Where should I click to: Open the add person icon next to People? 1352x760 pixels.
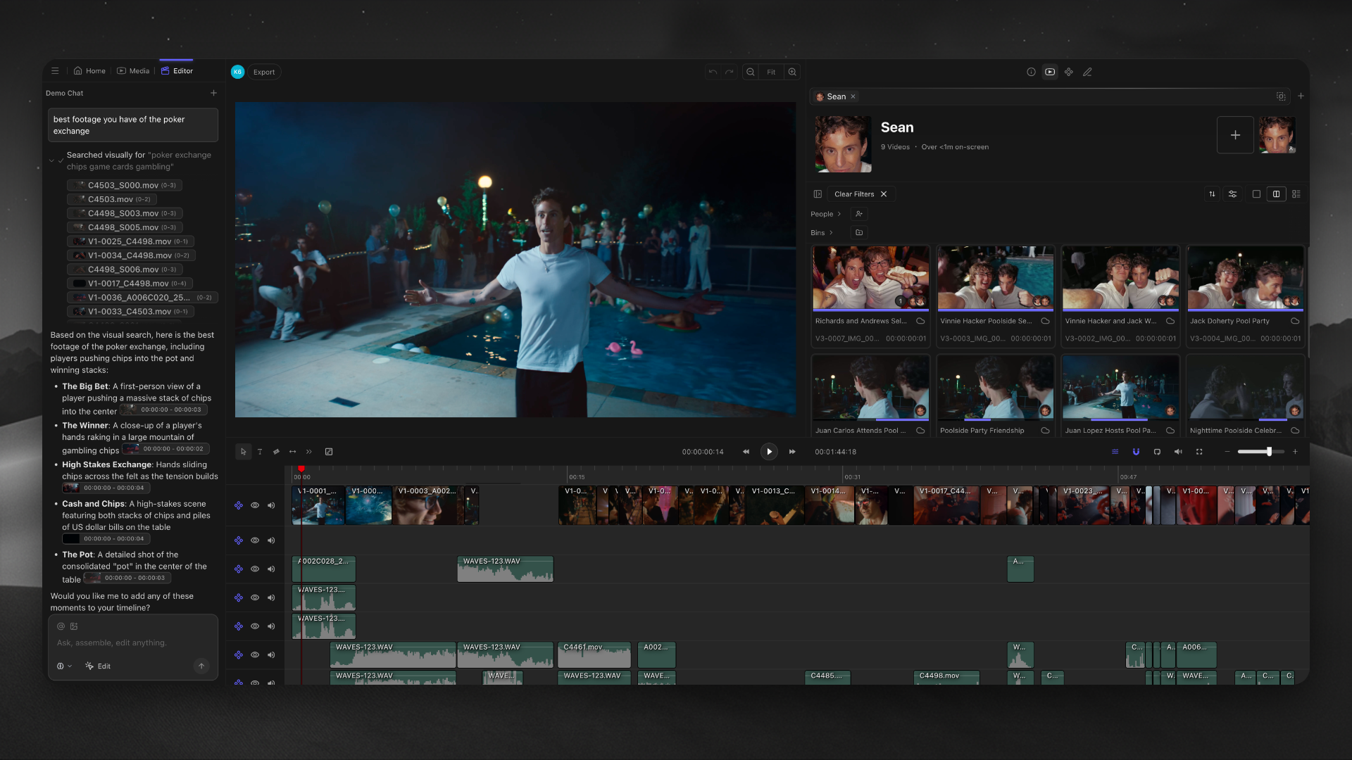(859, 214)
